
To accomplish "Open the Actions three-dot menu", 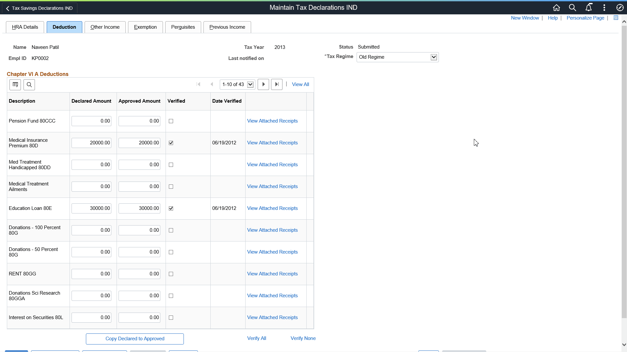I will pos(604,8).
